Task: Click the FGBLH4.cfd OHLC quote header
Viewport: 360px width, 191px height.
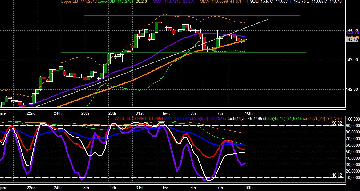Action: coord(294,2)
